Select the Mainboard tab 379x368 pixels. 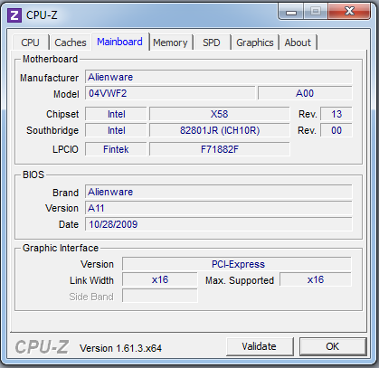pos(119,42)
